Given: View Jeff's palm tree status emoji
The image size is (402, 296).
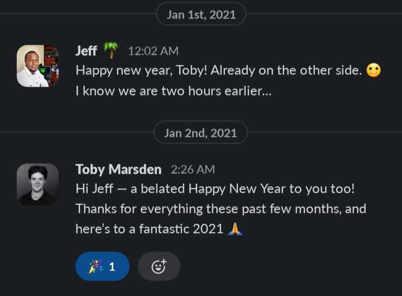Looking at the screenshot, I should [x=111, y=50].
